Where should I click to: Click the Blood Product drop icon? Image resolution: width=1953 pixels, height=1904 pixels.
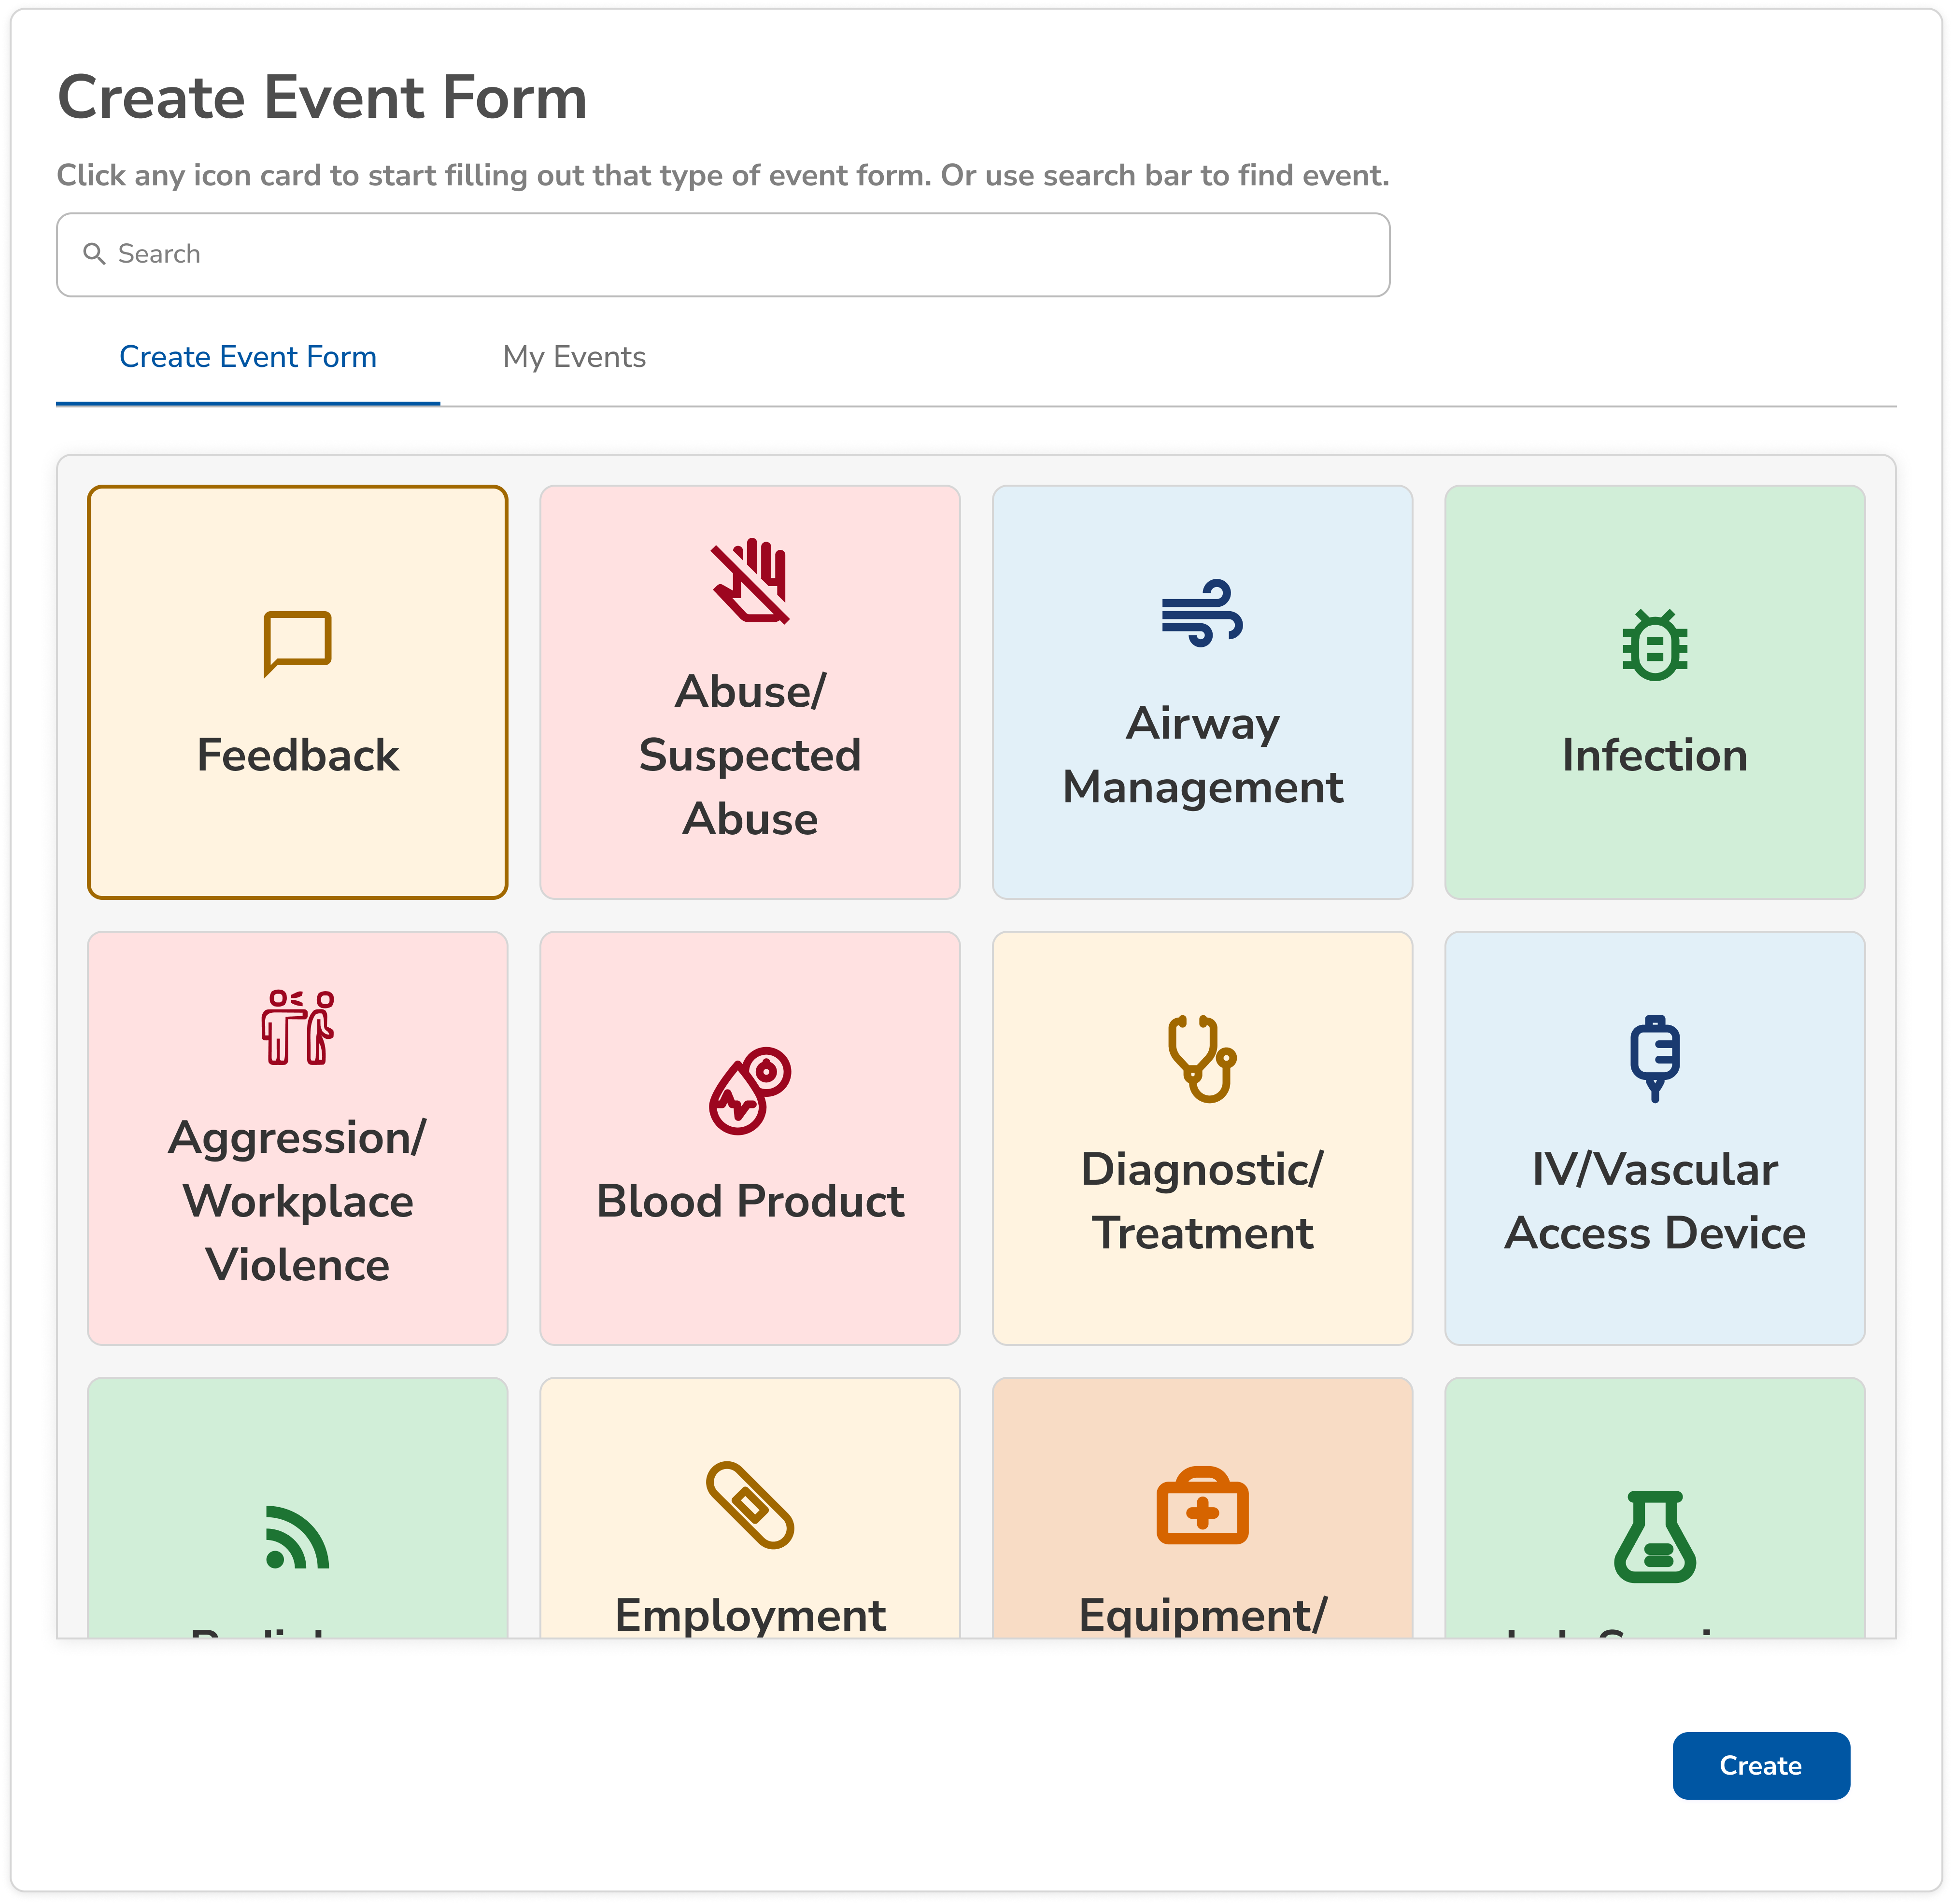pos(750,1090)
